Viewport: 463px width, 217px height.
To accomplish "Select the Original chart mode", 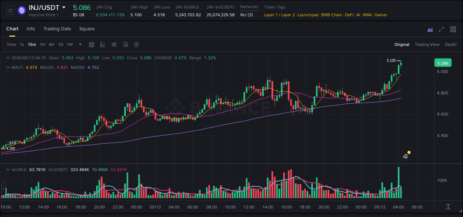I will click(x=402, y=44).
